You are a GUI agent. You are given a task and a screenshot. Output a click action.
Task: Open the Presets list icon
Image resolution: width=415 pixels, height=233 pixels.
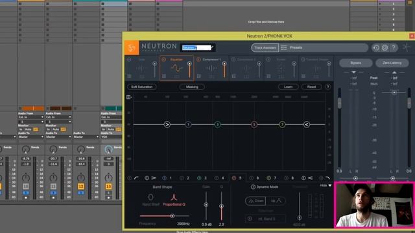pos(284,47)
